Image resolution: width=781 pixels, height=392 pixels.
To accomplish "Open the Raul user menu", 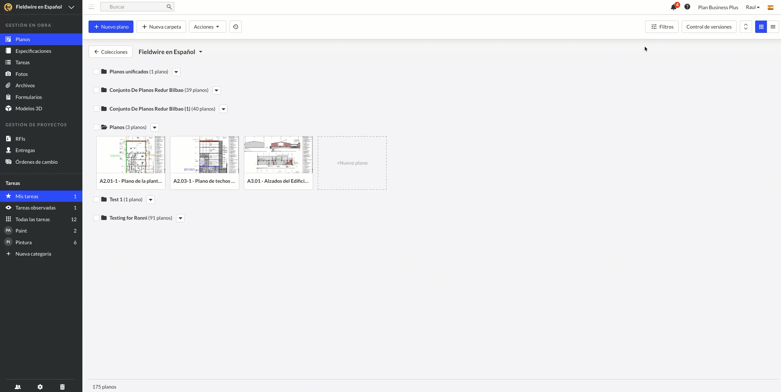I will (752, 7).
